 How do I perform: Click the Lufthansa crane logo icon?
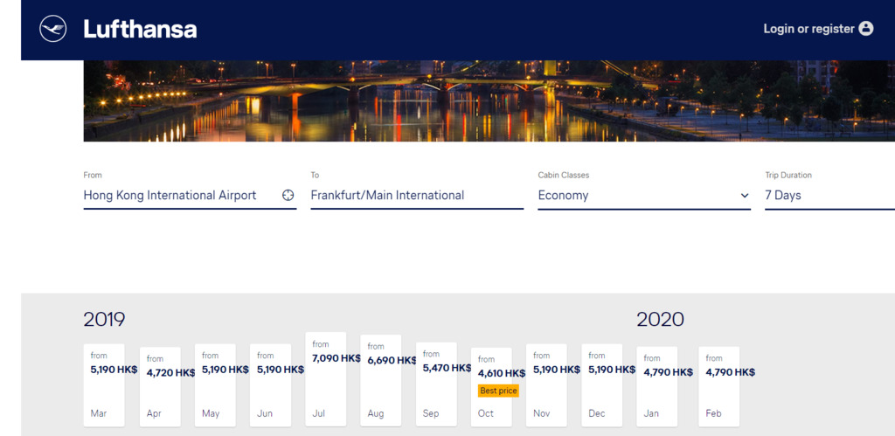(x=53, y=29)
